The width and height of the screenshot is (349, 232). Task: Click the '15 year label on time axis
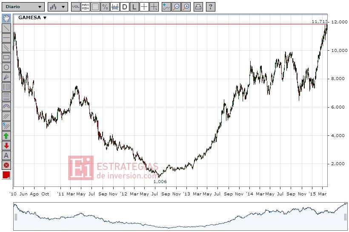(x=312, y=194)
